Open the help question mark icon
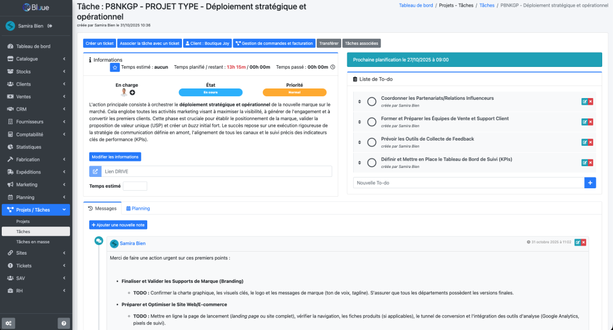This screenshot has height=330, width=613. pos(64,323)
